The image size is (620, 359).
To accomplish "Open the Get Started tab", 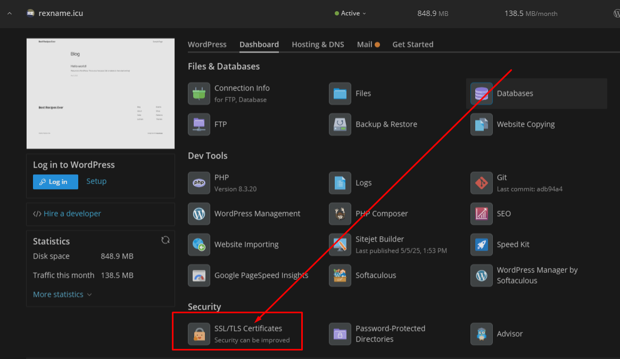I will coord(413,44).
